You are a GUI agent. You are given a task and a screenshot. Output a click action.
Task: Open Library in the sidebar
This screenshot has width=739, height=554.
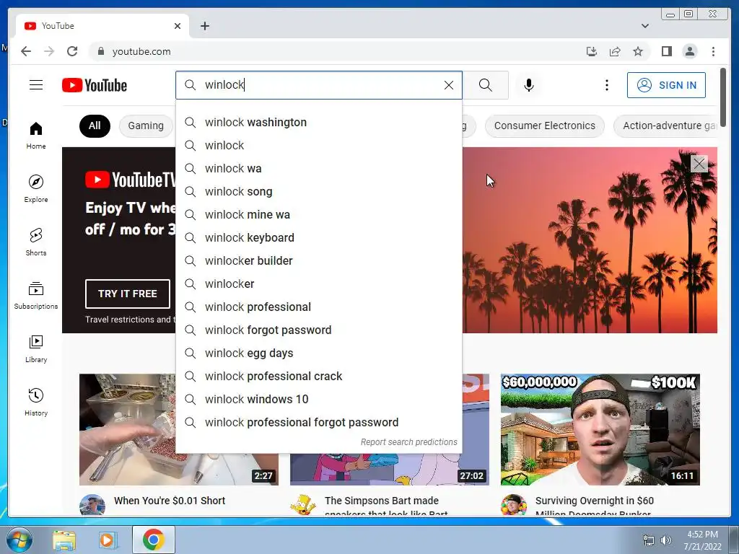pyautogui.click(x=36, y=348)
